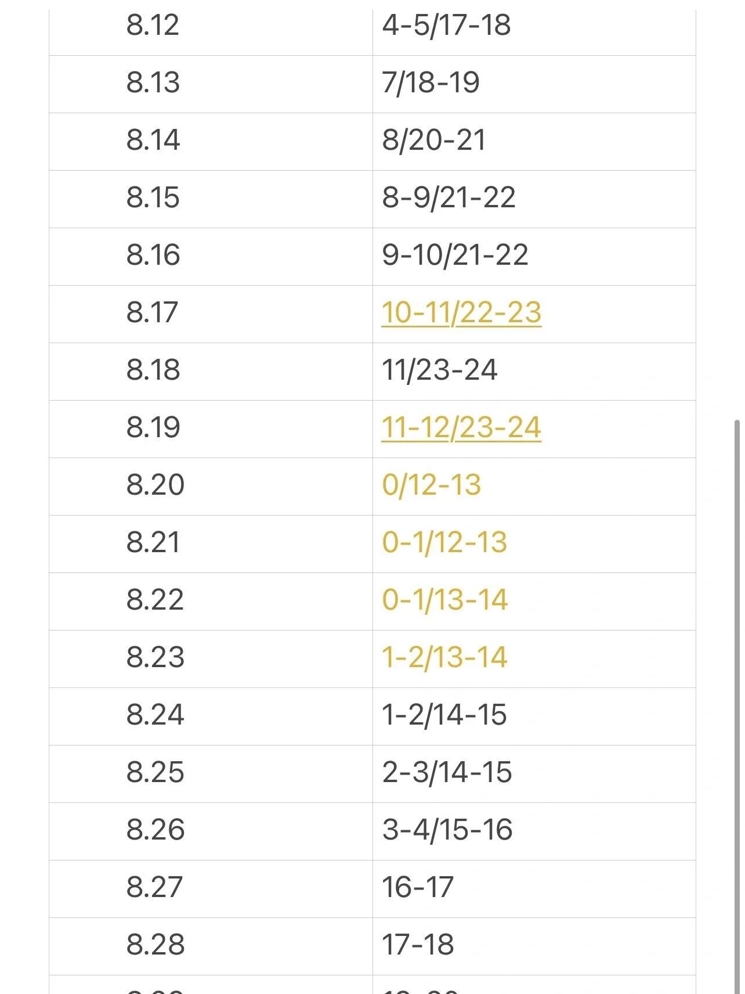Image resolution: width=745 pixels, height=994 pixels.
Task: Click the 8.25 date cell
Action: point(211,774)
